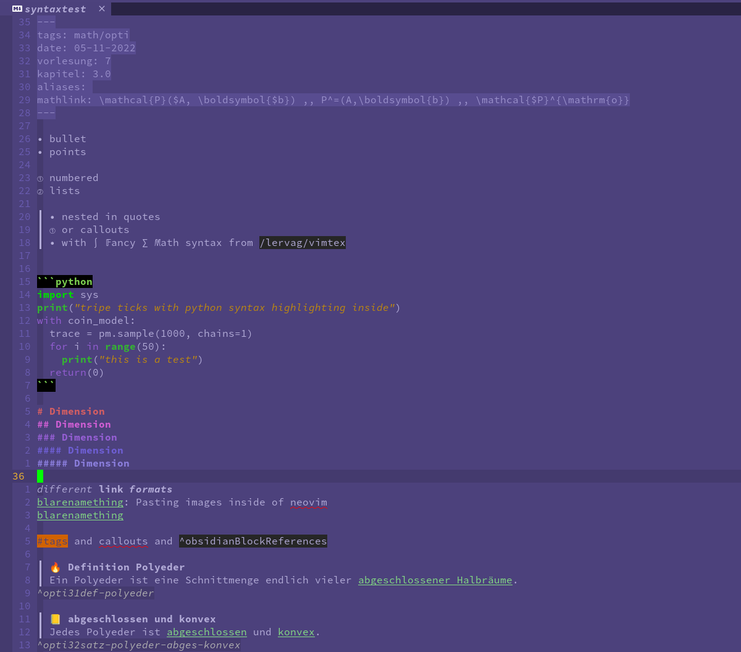Click 'date: 05-11-2022' frontmatter line
The height and width of the screenshot is (652, 741).
[x=86, y=48]
